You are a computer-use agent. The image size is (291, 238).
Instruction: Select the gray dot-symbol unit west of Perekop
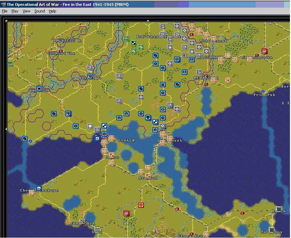(x=90, y=126)
